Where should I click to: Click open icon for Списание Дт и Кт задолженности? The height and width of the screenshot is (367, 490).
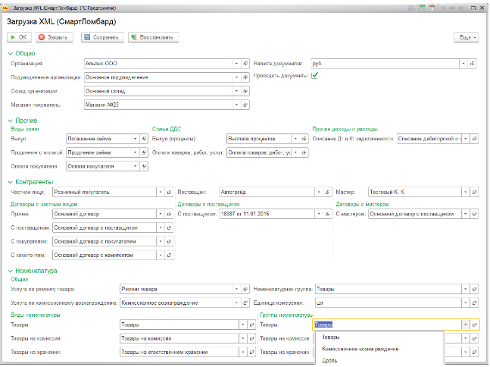[474, 139]
